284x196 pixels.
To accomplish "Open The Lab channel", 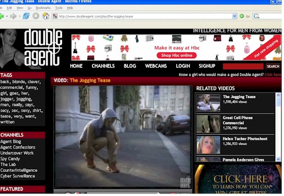I will pyautogui.click(x=8, y=165).
